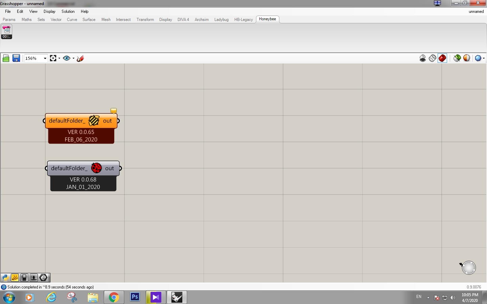Screen dimensions: 487x304
Task: Switch to the HB-Legacy tab
Action: coord(243,20)
